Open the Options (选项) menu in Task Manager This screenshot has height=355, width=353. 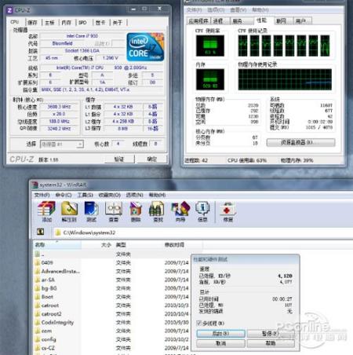(216, 10)
